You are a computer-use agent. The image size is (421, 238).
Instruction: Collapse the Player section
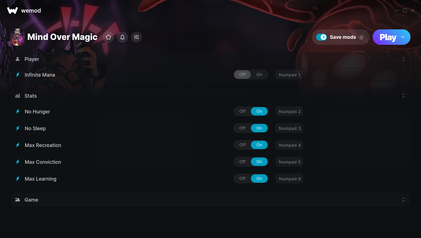[x=403, y=59]
